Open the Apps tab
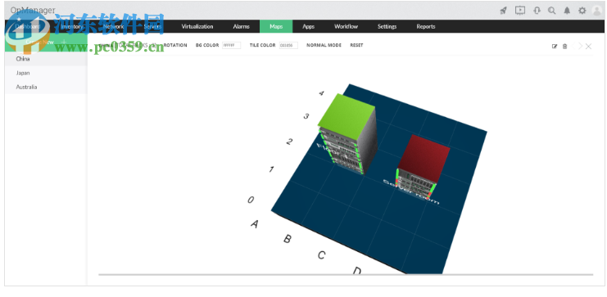607x297 pixels. pos(308,27)
